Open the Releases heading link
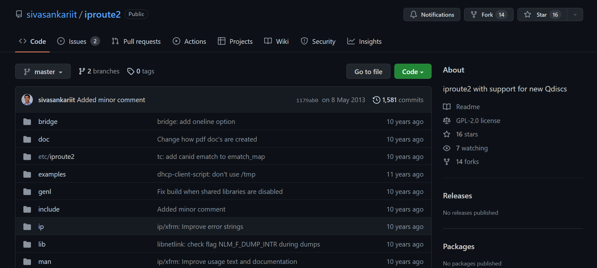The width and height of the screenshot is (597, 268). click(457, 196)
